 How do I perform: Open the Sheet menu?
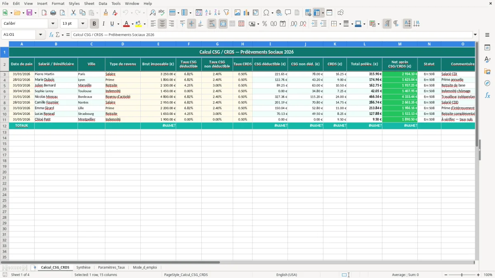90,3
